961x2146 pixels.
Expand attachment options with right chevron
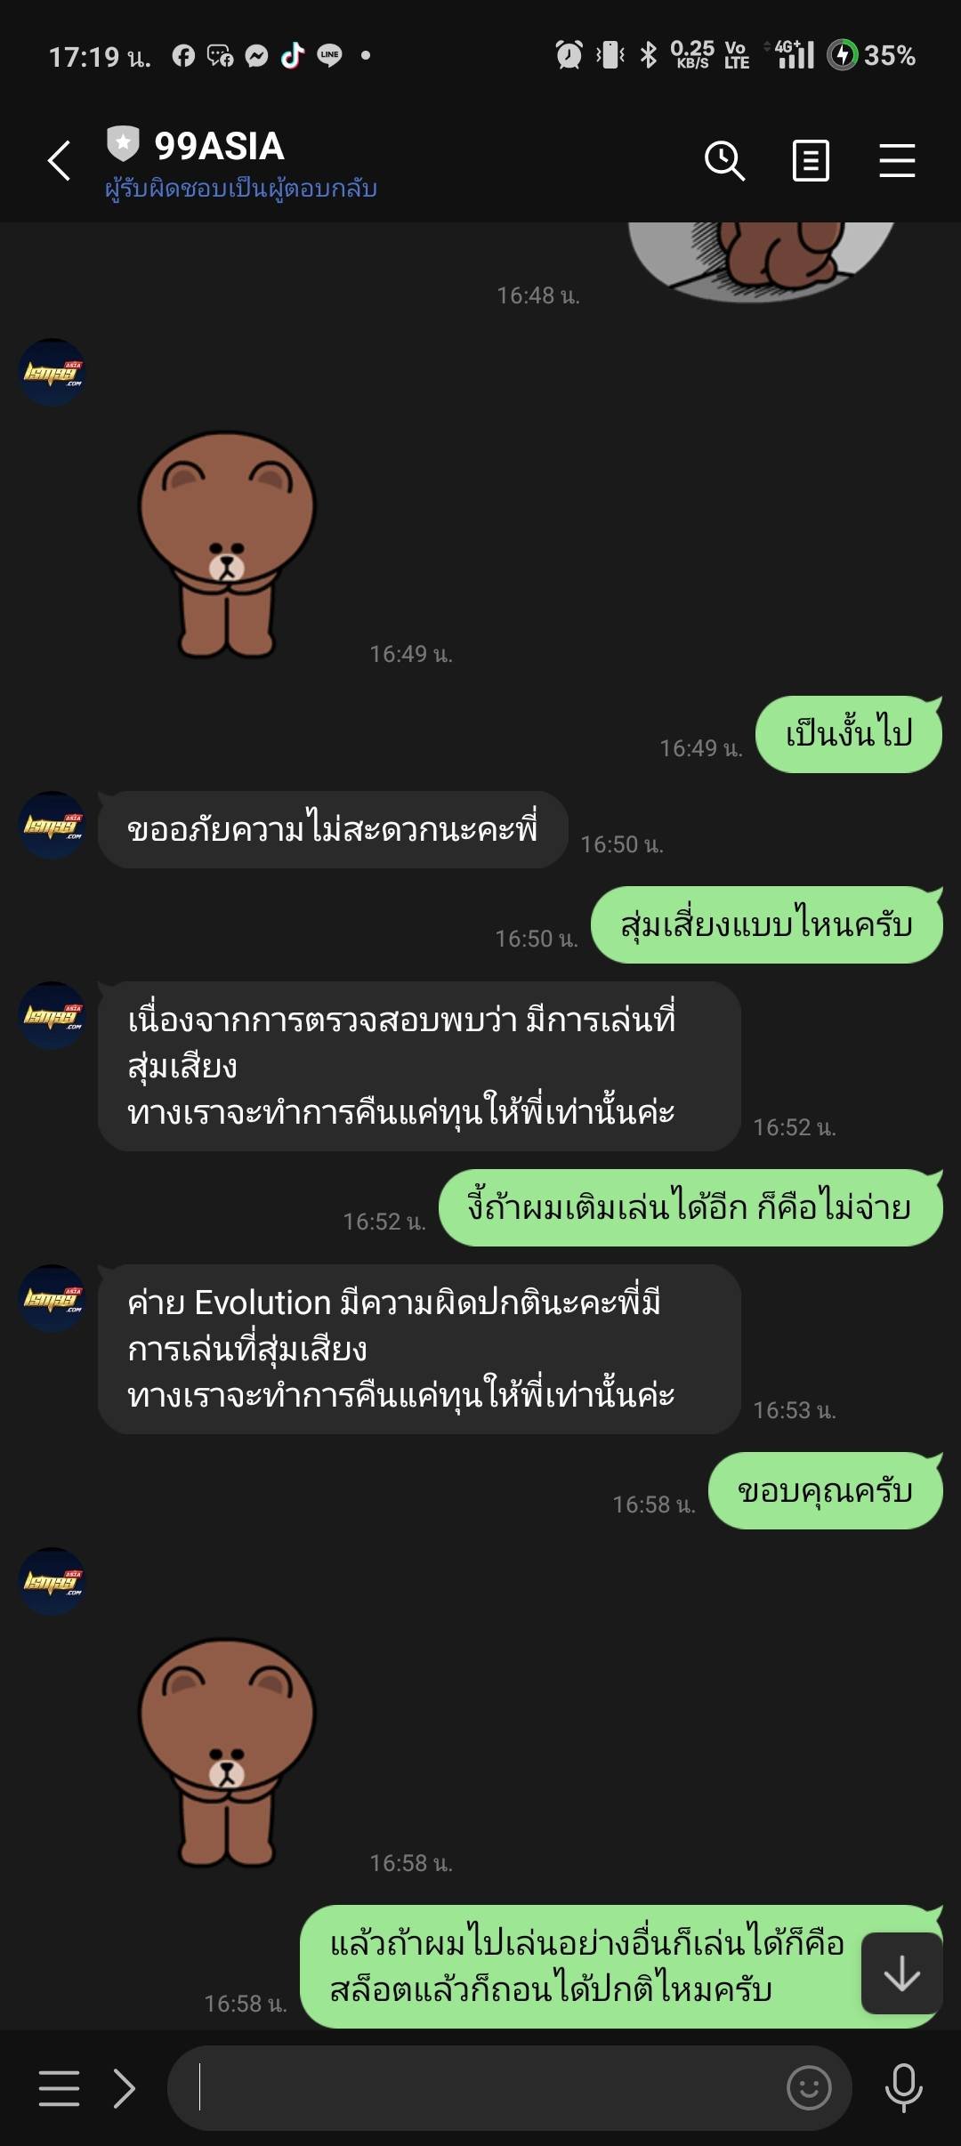pos(125,2087)
